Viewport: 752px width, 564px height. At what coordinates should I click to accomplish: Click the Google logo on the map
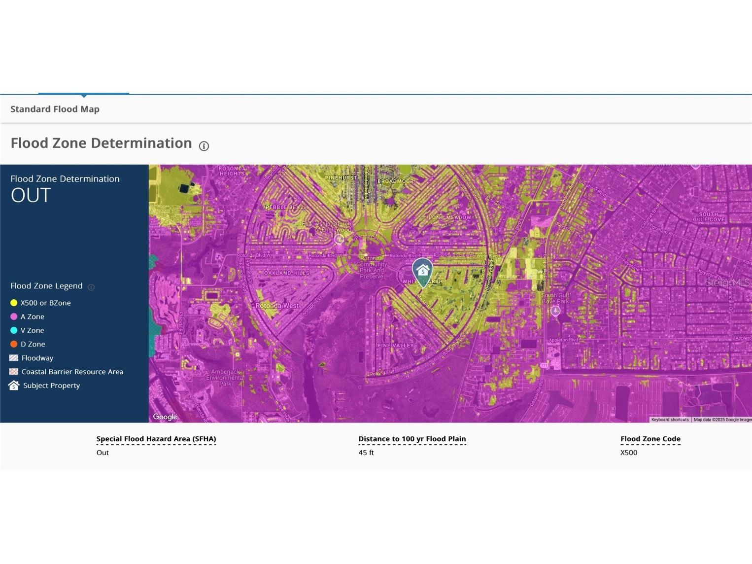[165, 417]
